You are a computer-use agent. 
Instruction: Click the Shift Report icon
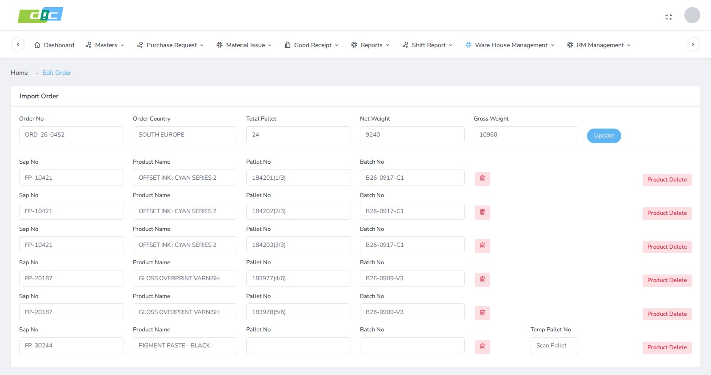pos(405,45)
